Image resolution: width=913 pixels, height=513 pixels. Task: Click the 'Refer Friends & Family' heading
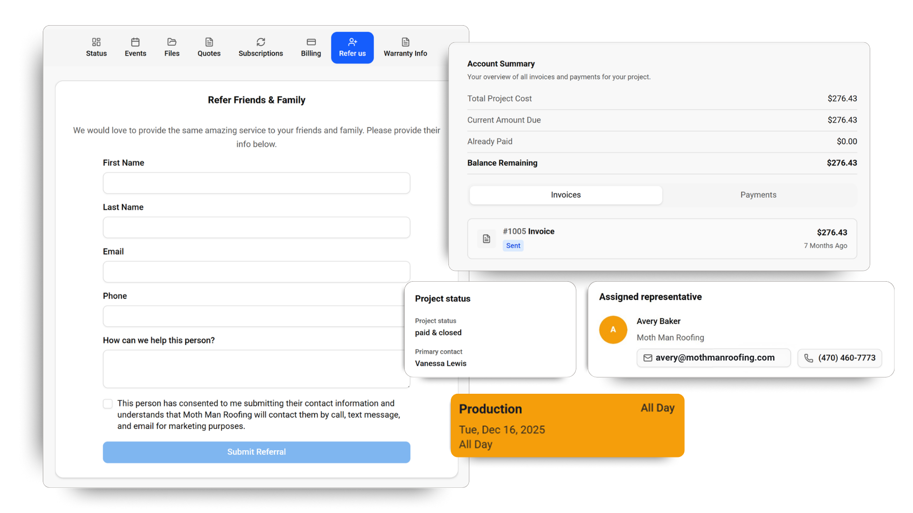tap(256, 100)
